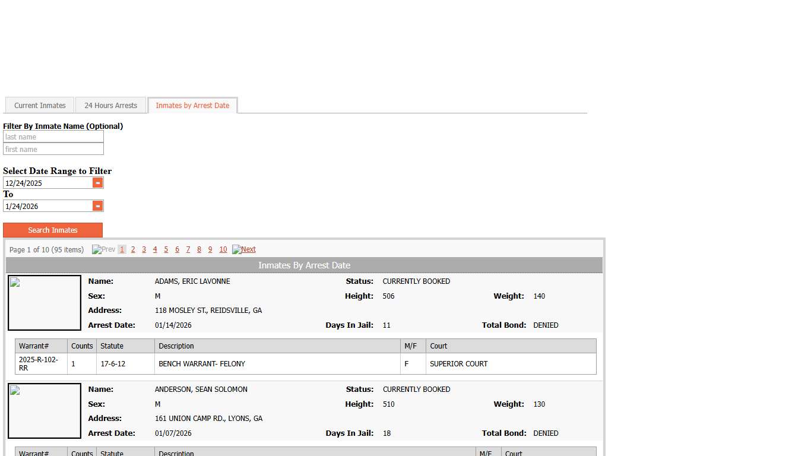Switch to the 24 Hours Arrests tab
The height and width of the screenshot is (456, 811).
110,105
